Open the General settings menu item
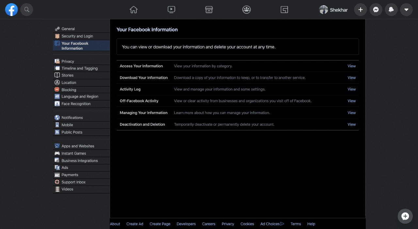 click(81, 29)
